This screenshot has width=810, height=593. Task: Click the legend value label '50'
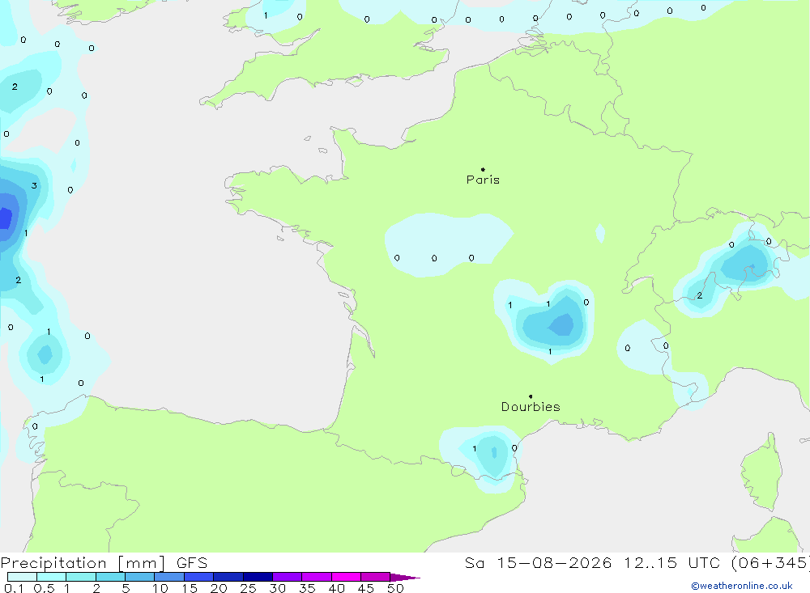tap(395, 588)
